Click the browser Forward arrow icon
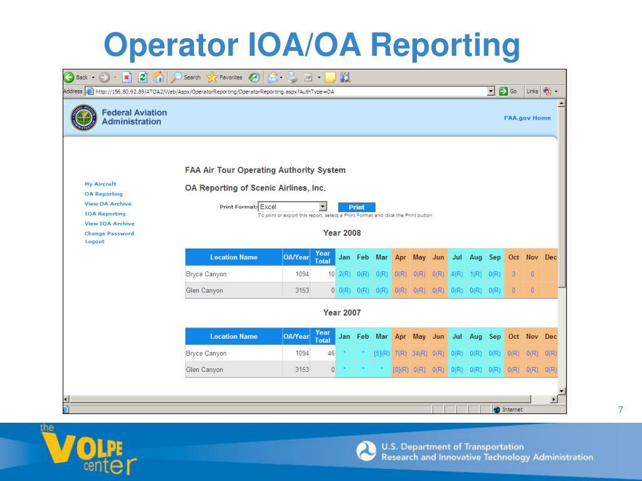Screen dimensions: 642x481 coord(105,77)
